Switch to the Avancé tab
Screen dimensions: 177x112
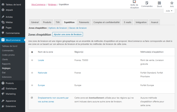click(x=155, y=22)
